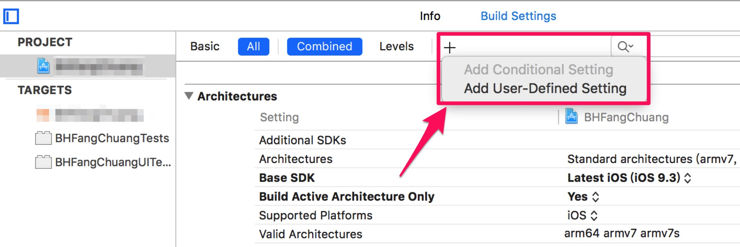Screen dimensions: 740x247
Task: Toggle the All settings filter
Action: coord(253,46)
